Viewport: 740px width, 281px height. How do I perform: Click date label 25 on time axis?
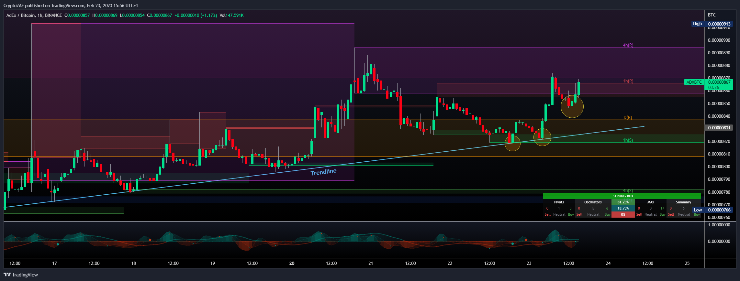(x=687, y=263)
